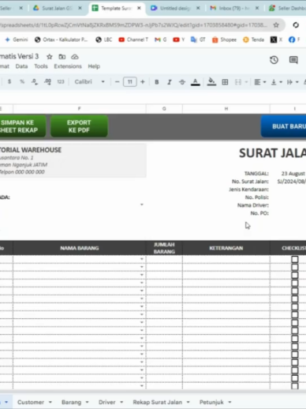Tick the eighth CHECKLIST checkbox

point(295,315)
